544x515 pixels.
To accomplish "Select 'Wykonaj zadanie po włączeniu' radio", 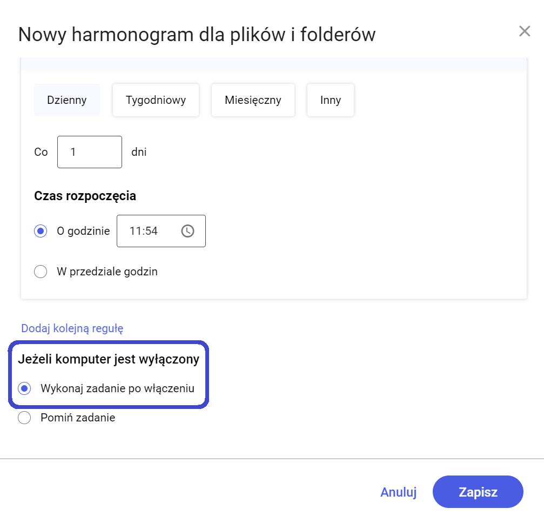I will [24, 388].
